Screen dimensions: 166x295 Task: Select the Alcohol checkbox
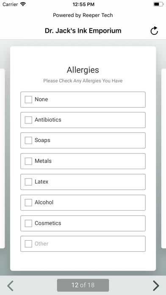[28, 203]
